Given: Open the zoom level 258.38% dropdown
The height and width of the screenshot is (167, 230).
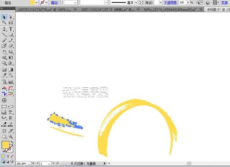Looking at the screenshot, I should click(29, 164).
